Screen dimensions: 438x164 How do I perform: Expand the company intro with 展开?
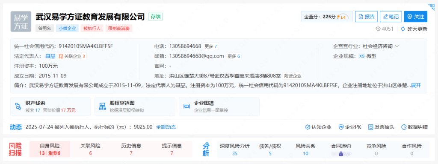416,85
